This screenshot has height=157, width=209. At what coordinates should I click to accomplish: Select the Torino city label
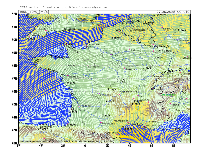pos(175,105)
